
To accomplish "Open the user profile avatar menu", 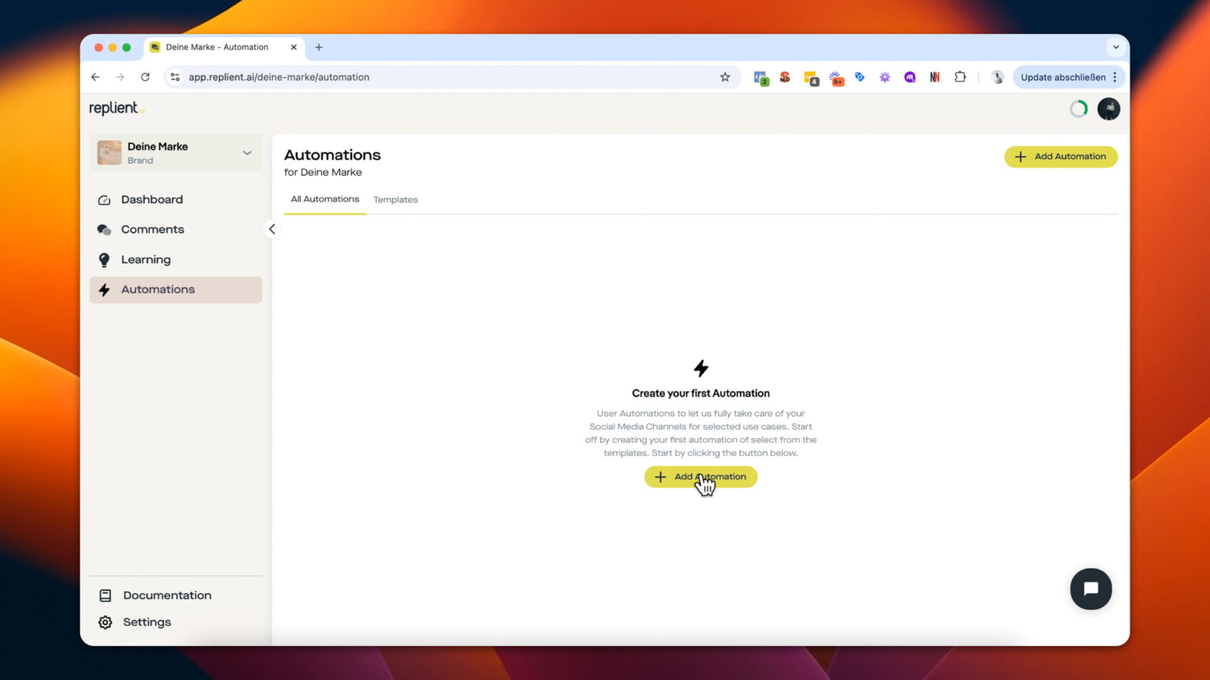I will [1108, 109].
